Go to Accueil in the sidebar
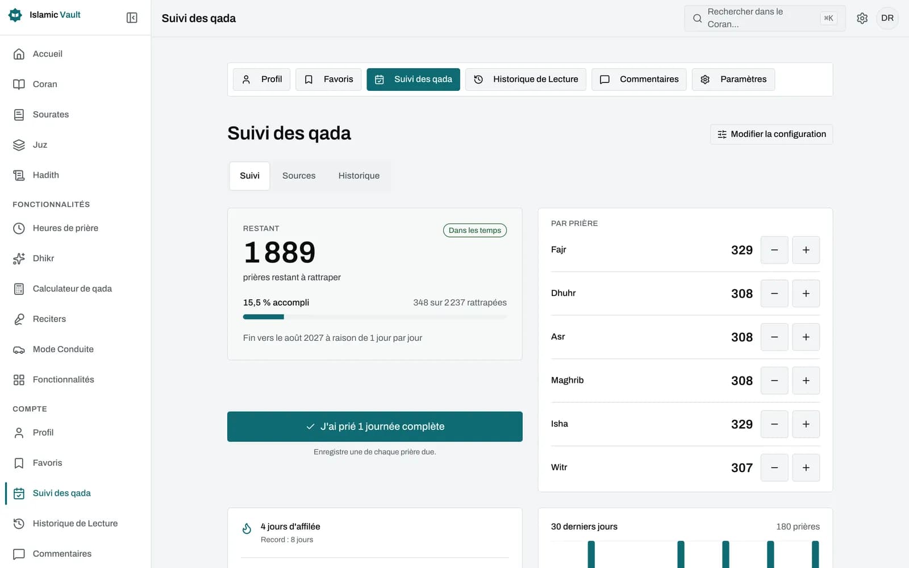The width and height of the screenshot is (909, 568). point(76,54)
